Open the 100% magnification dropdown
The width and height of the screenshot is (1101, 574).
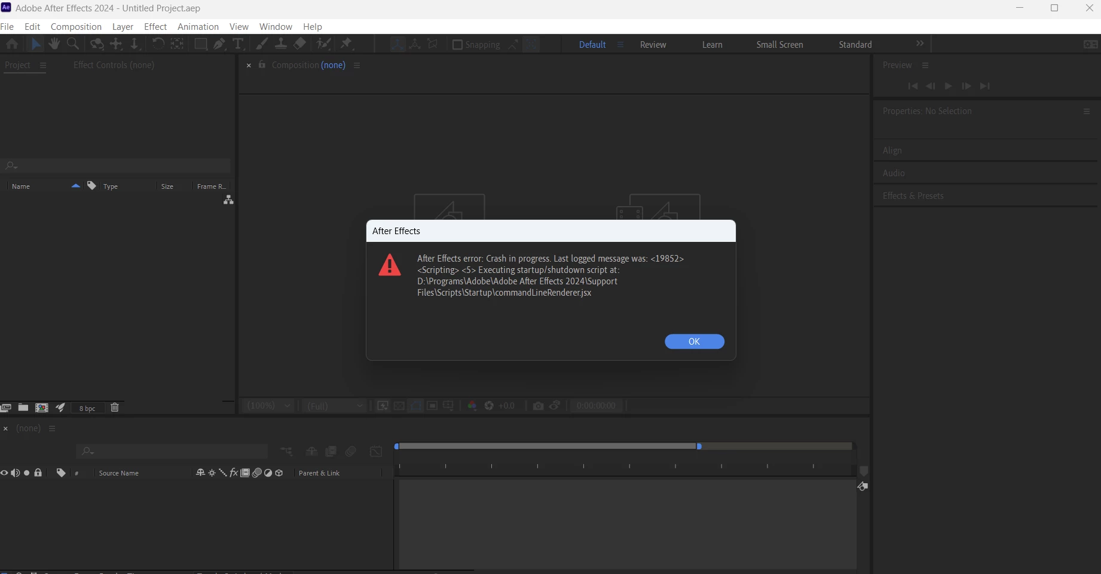pyautogui.click(x=268, y=406)
